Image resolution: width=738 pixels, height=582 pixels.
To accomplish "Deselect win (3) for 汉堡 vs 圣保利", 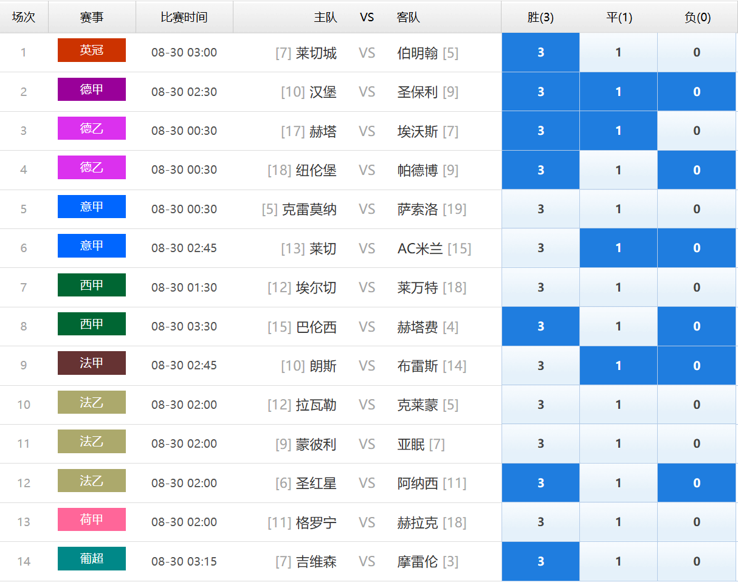I will [540, 92].
